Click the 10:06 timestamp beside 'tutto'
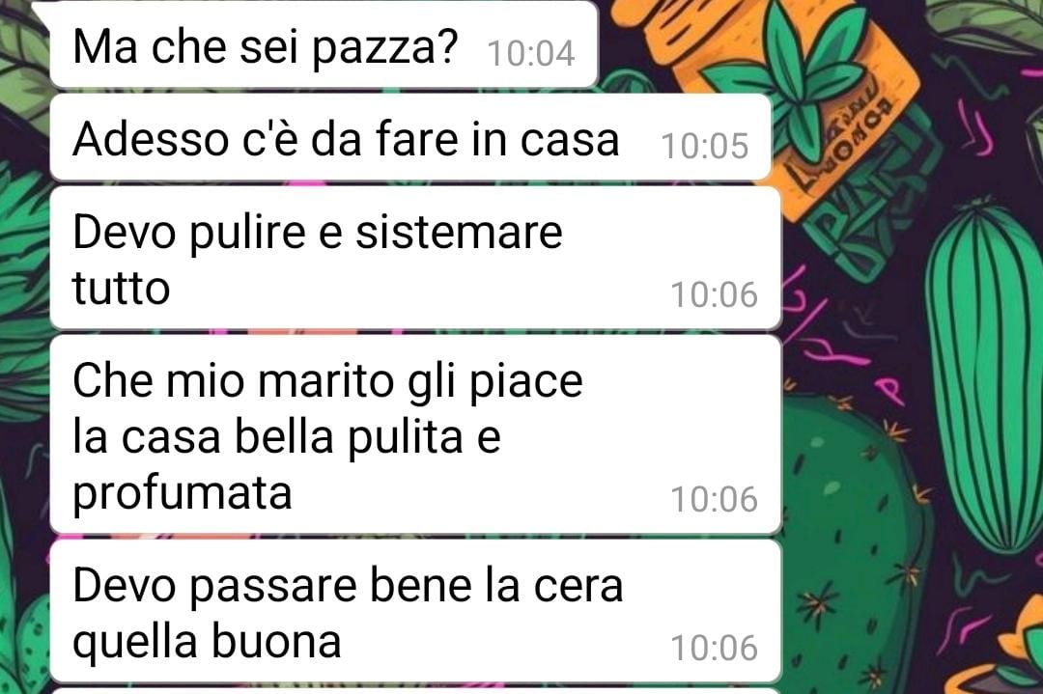Screen dimensions: 1043x694 coord(714,294)
